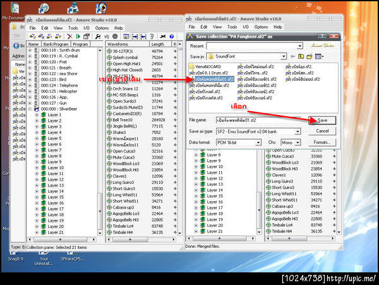379x285 pixels.
Task: Click the Cancel button in Save dialog
Action: (x=322, y=131)
